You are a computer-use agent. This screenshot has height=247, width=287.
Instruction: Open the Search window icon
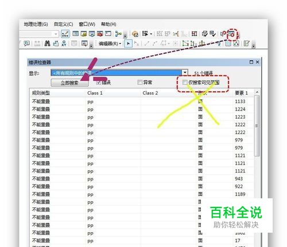click(92, 34)
